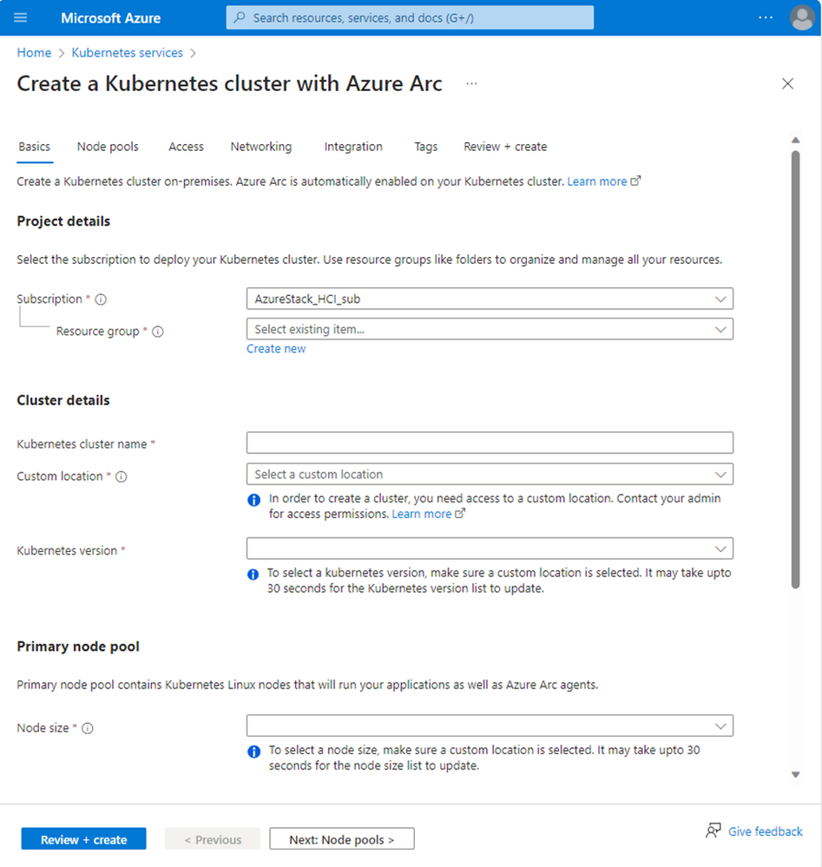Switch to the Node pools tab
This screenshot has height=867, width=822.
tap(108, 147)
